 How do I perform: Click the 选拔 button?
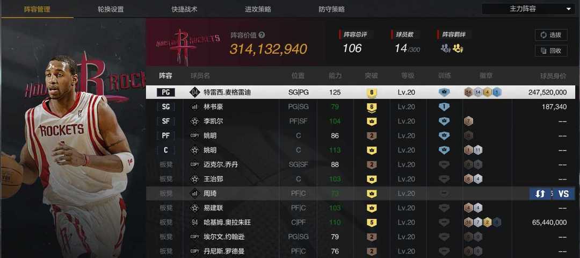pos(551,35)
